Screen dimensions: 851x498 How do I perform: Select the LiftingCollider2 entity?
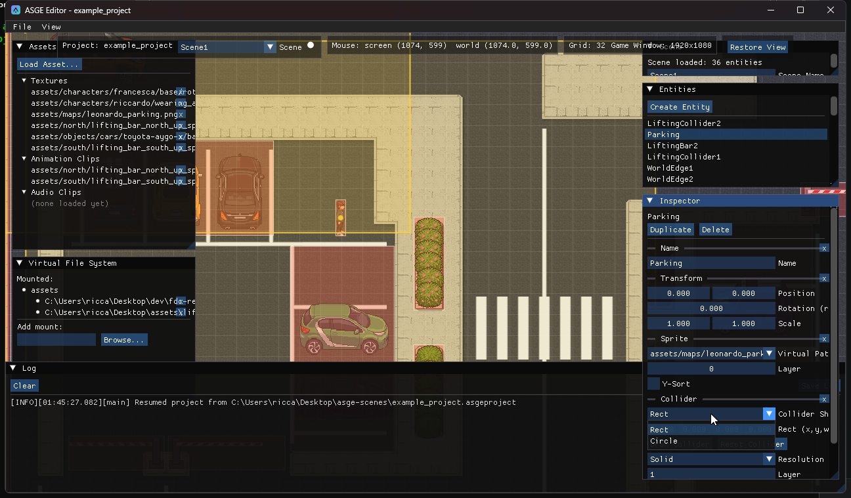(737, 123)
